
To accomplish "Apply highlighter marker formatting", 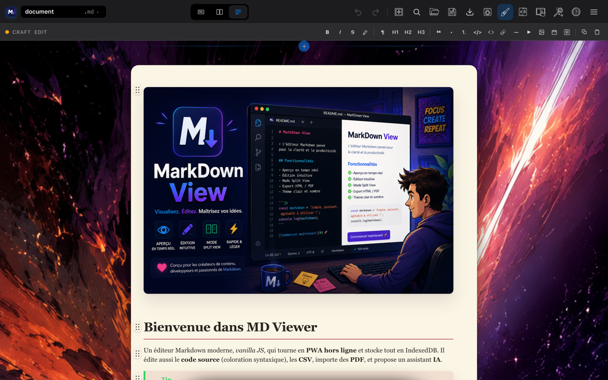I will pos(365,32).
